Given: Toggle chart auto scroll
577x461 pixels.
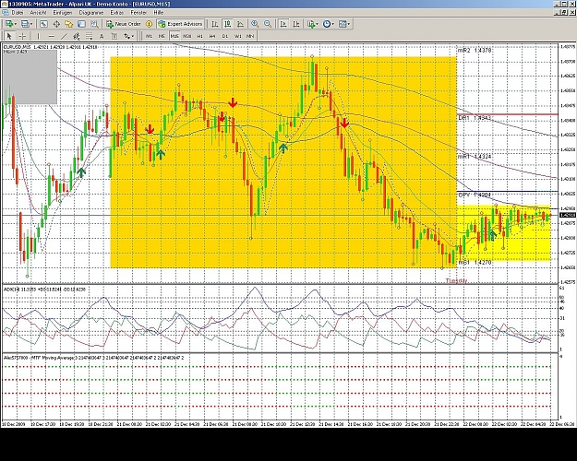Looking at the screenshot, I should pyautogui.click(x=283, y=24).
